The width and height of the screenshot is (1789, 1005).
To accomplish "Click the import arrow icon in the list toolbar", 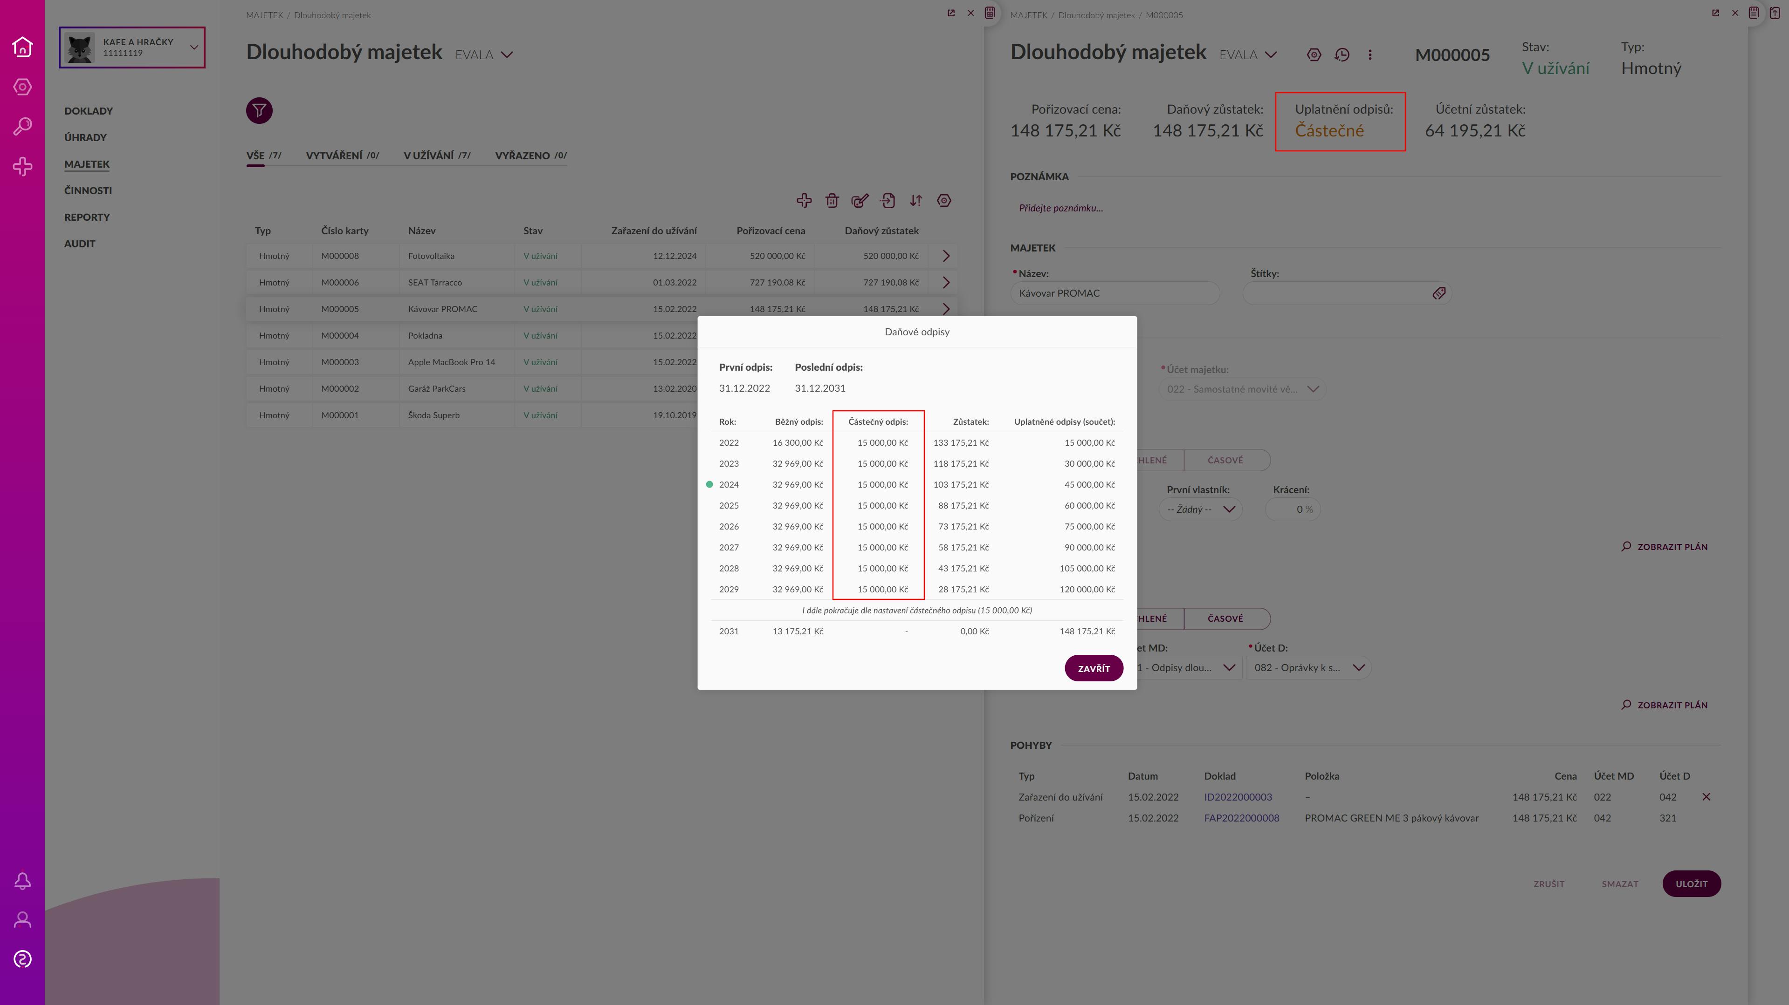I will [888, 201].
